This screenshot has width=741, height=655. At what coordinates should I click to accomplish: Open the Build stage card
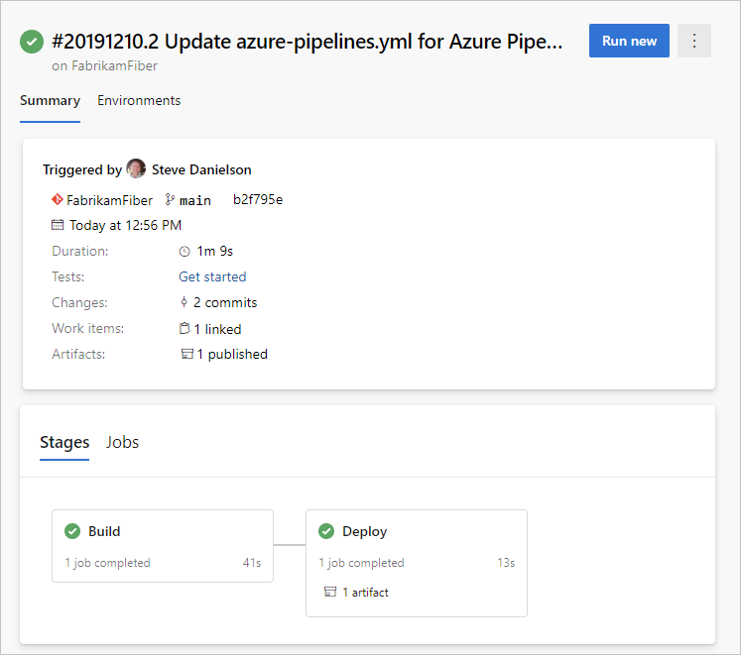click(x=163, y=546)
